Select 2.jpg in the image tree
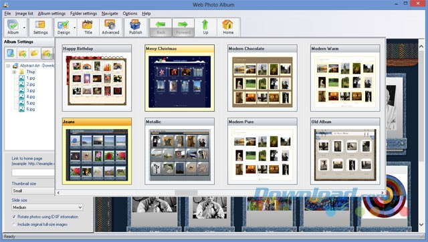 point(30,84)
